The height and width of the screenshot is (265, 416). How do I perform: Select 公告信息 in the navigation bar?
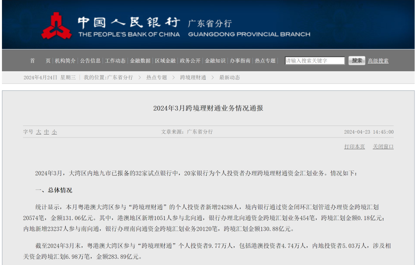click(90, 61)
